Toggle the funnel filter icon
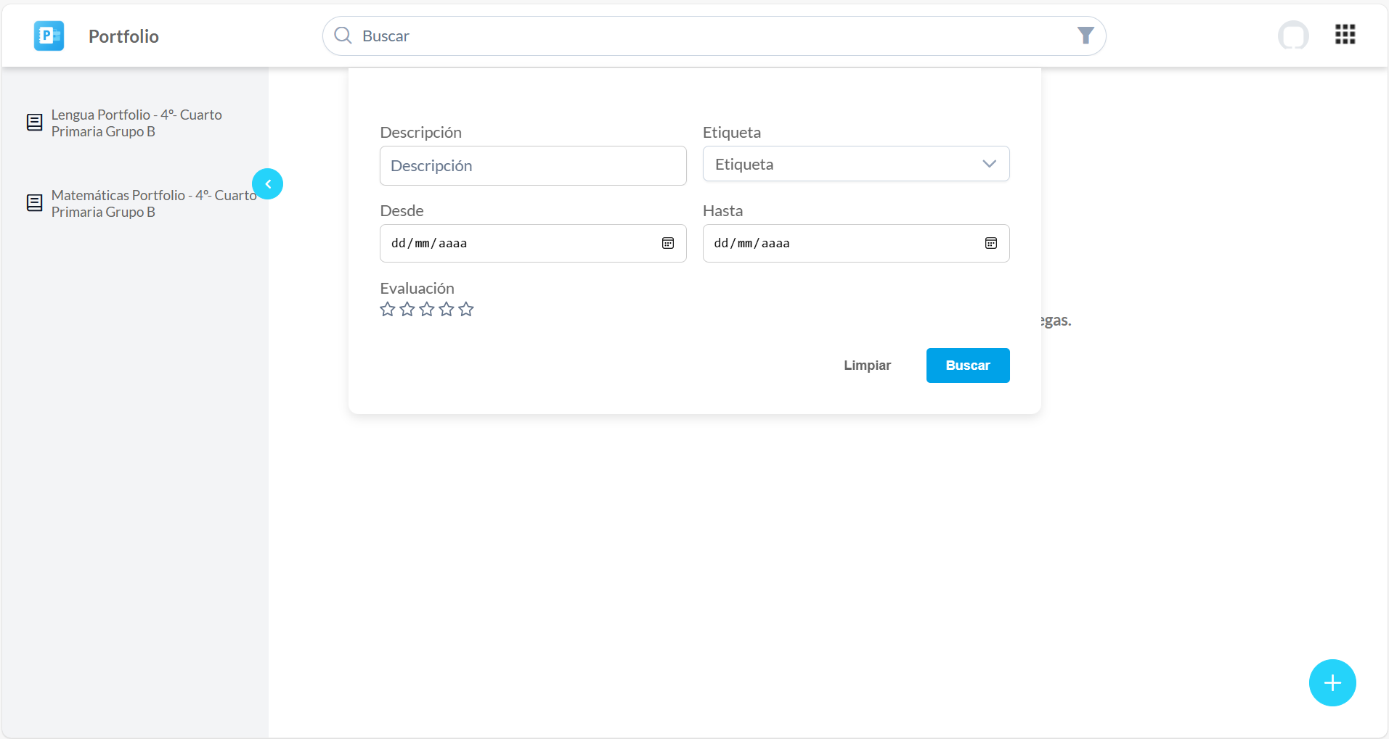This screenshot has width=1389, height=739. (x=1085, y=36)
